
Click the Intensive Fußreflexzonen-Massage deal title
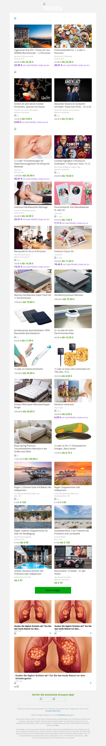click(x=31, y=207)
